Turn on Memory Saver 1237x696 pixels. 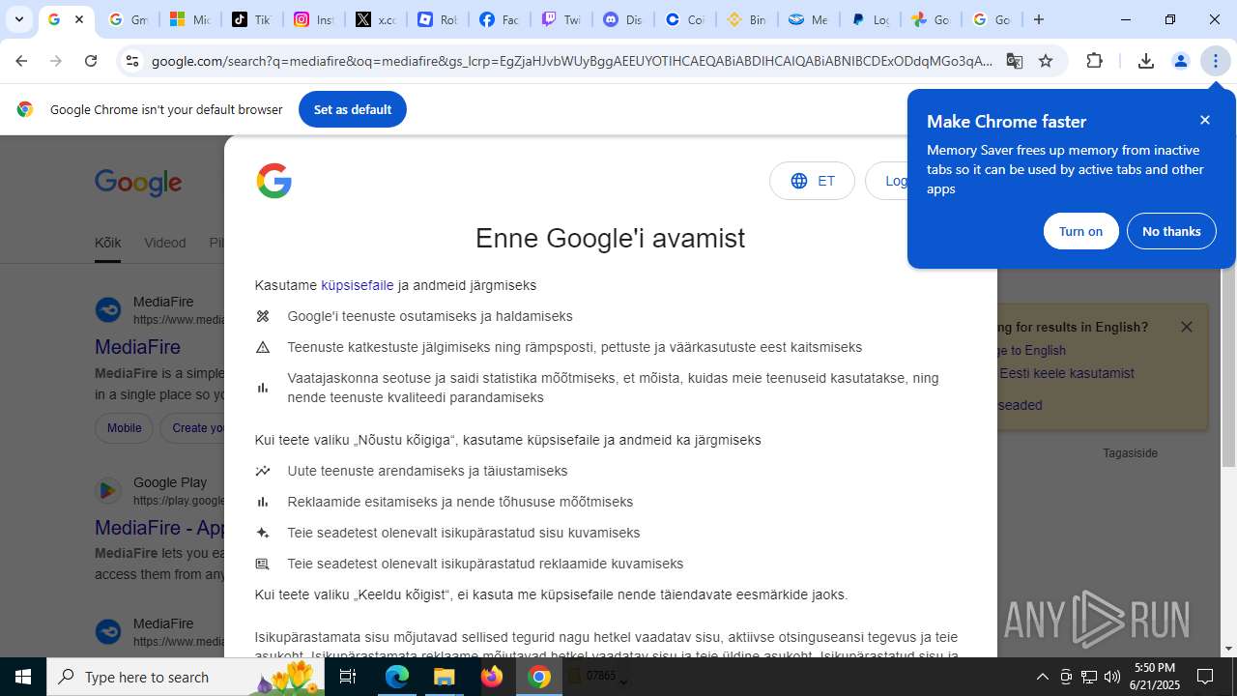pyautogui.click(x=1080, y=231)
